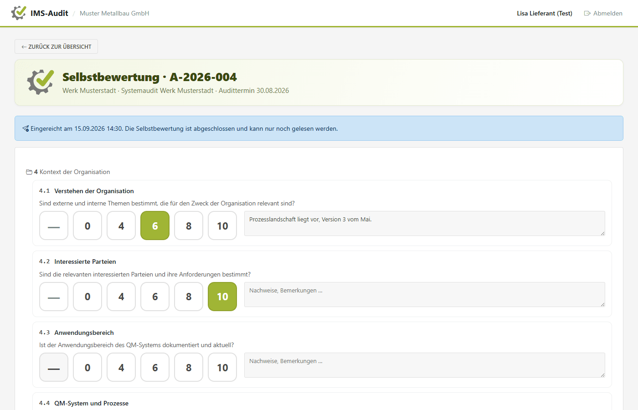Select rating 6 for 4.3 Anwendungsbereich
Screen dimensions: 638x410
pos(155,367)
